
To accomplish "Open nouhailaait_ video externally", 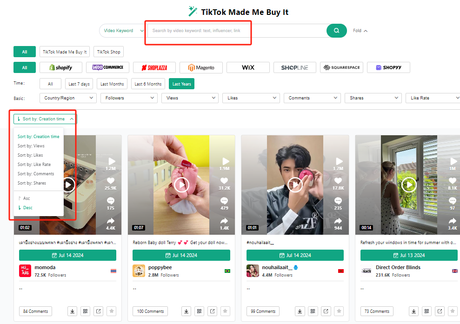I will coord(326,311).
